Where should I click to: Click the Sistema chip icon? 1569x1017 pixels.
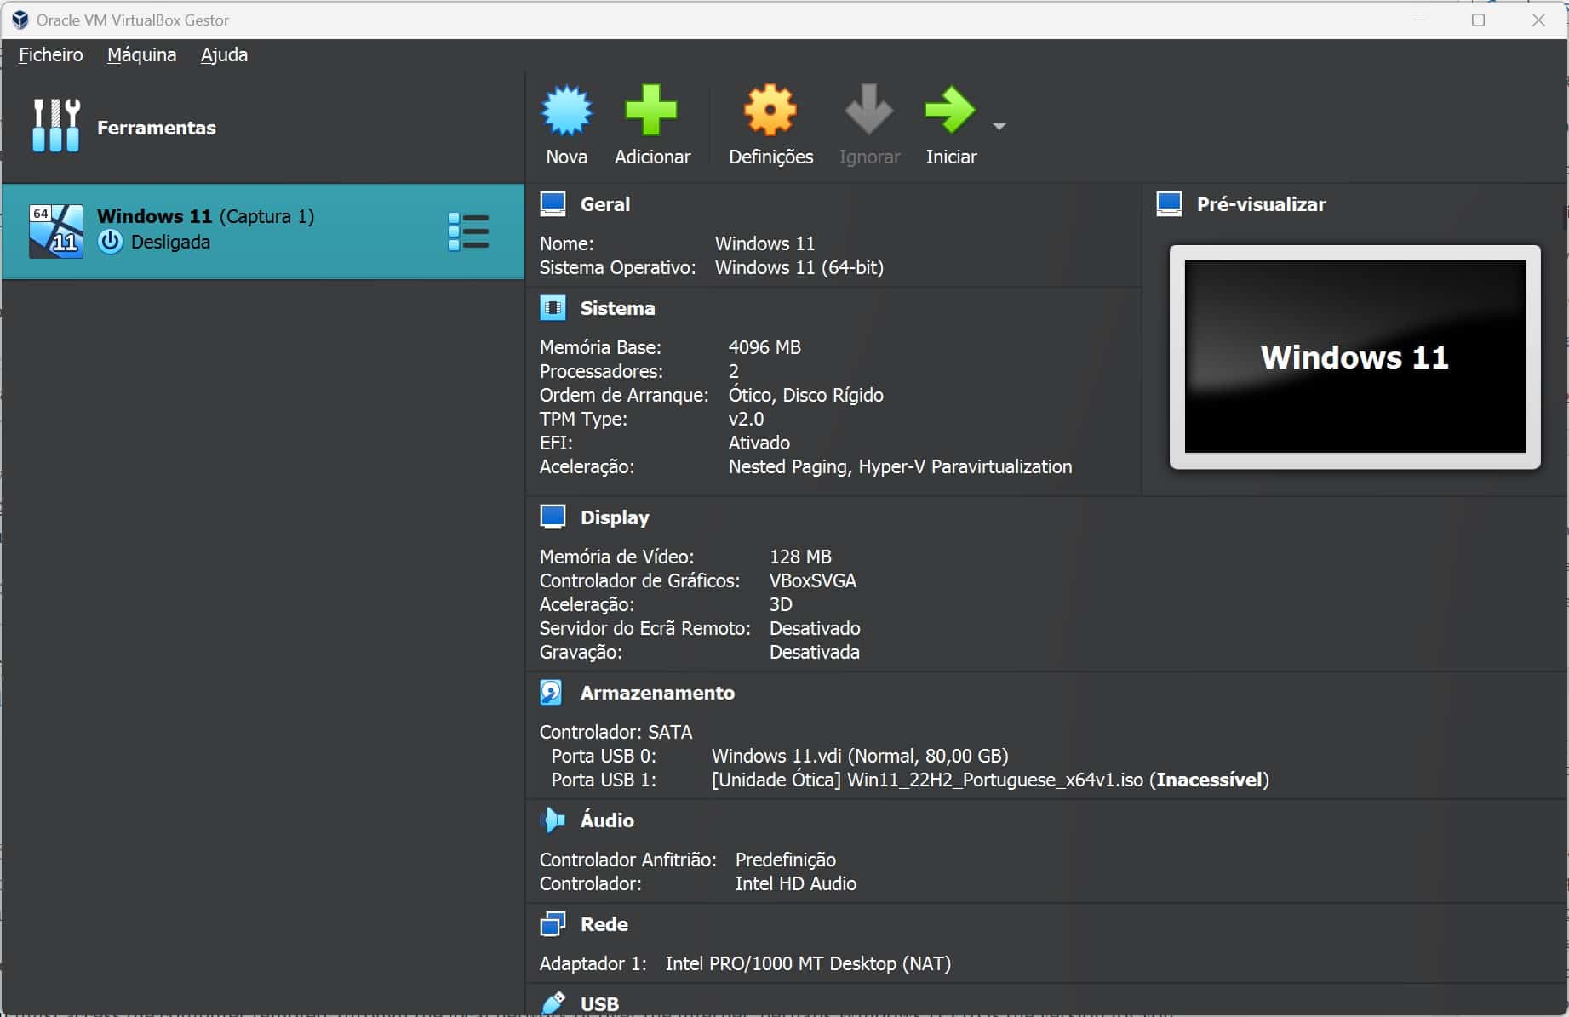pyautogui.click(x=553, y=308)
